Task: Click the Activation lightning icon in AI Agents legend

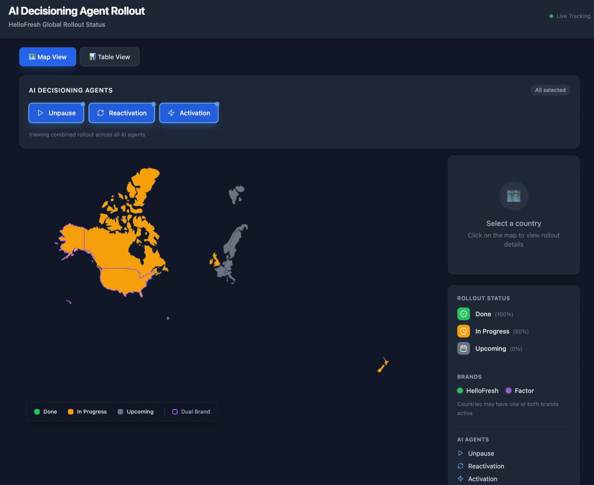Action: coord(460,479)
